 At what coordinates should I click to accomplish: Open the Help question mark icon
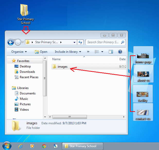point(120,52)
